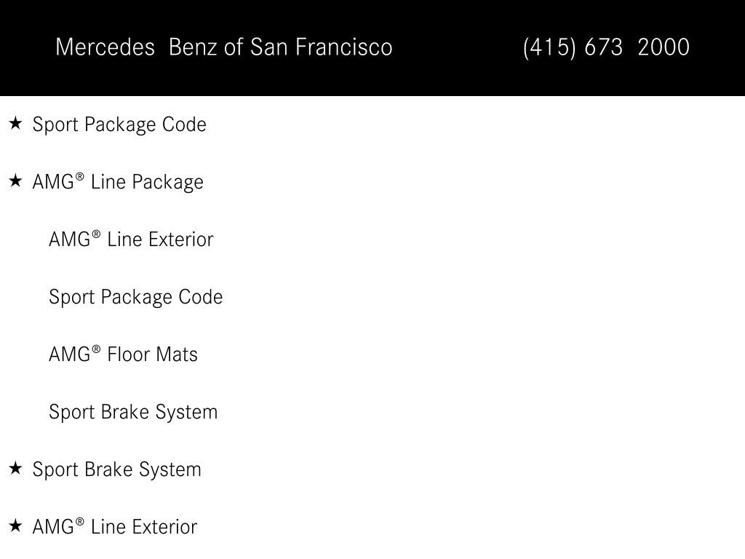Select the indented Sport Brake System sub-item
The width and height of the screenshot is (745, 559).
tap(133, 412)
